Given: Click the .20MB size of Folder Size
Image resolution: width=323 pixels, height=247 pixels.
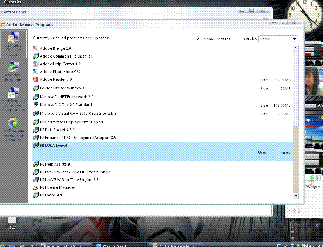Looking at the screenshot, I should [285, 89].
